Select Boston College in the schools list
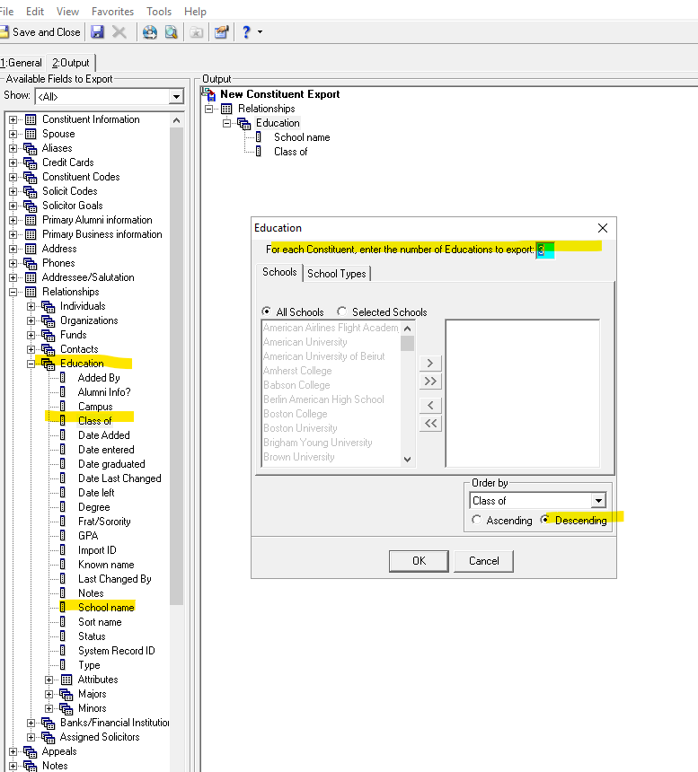Viewport: 698px width, 772px height. [295, 414]
